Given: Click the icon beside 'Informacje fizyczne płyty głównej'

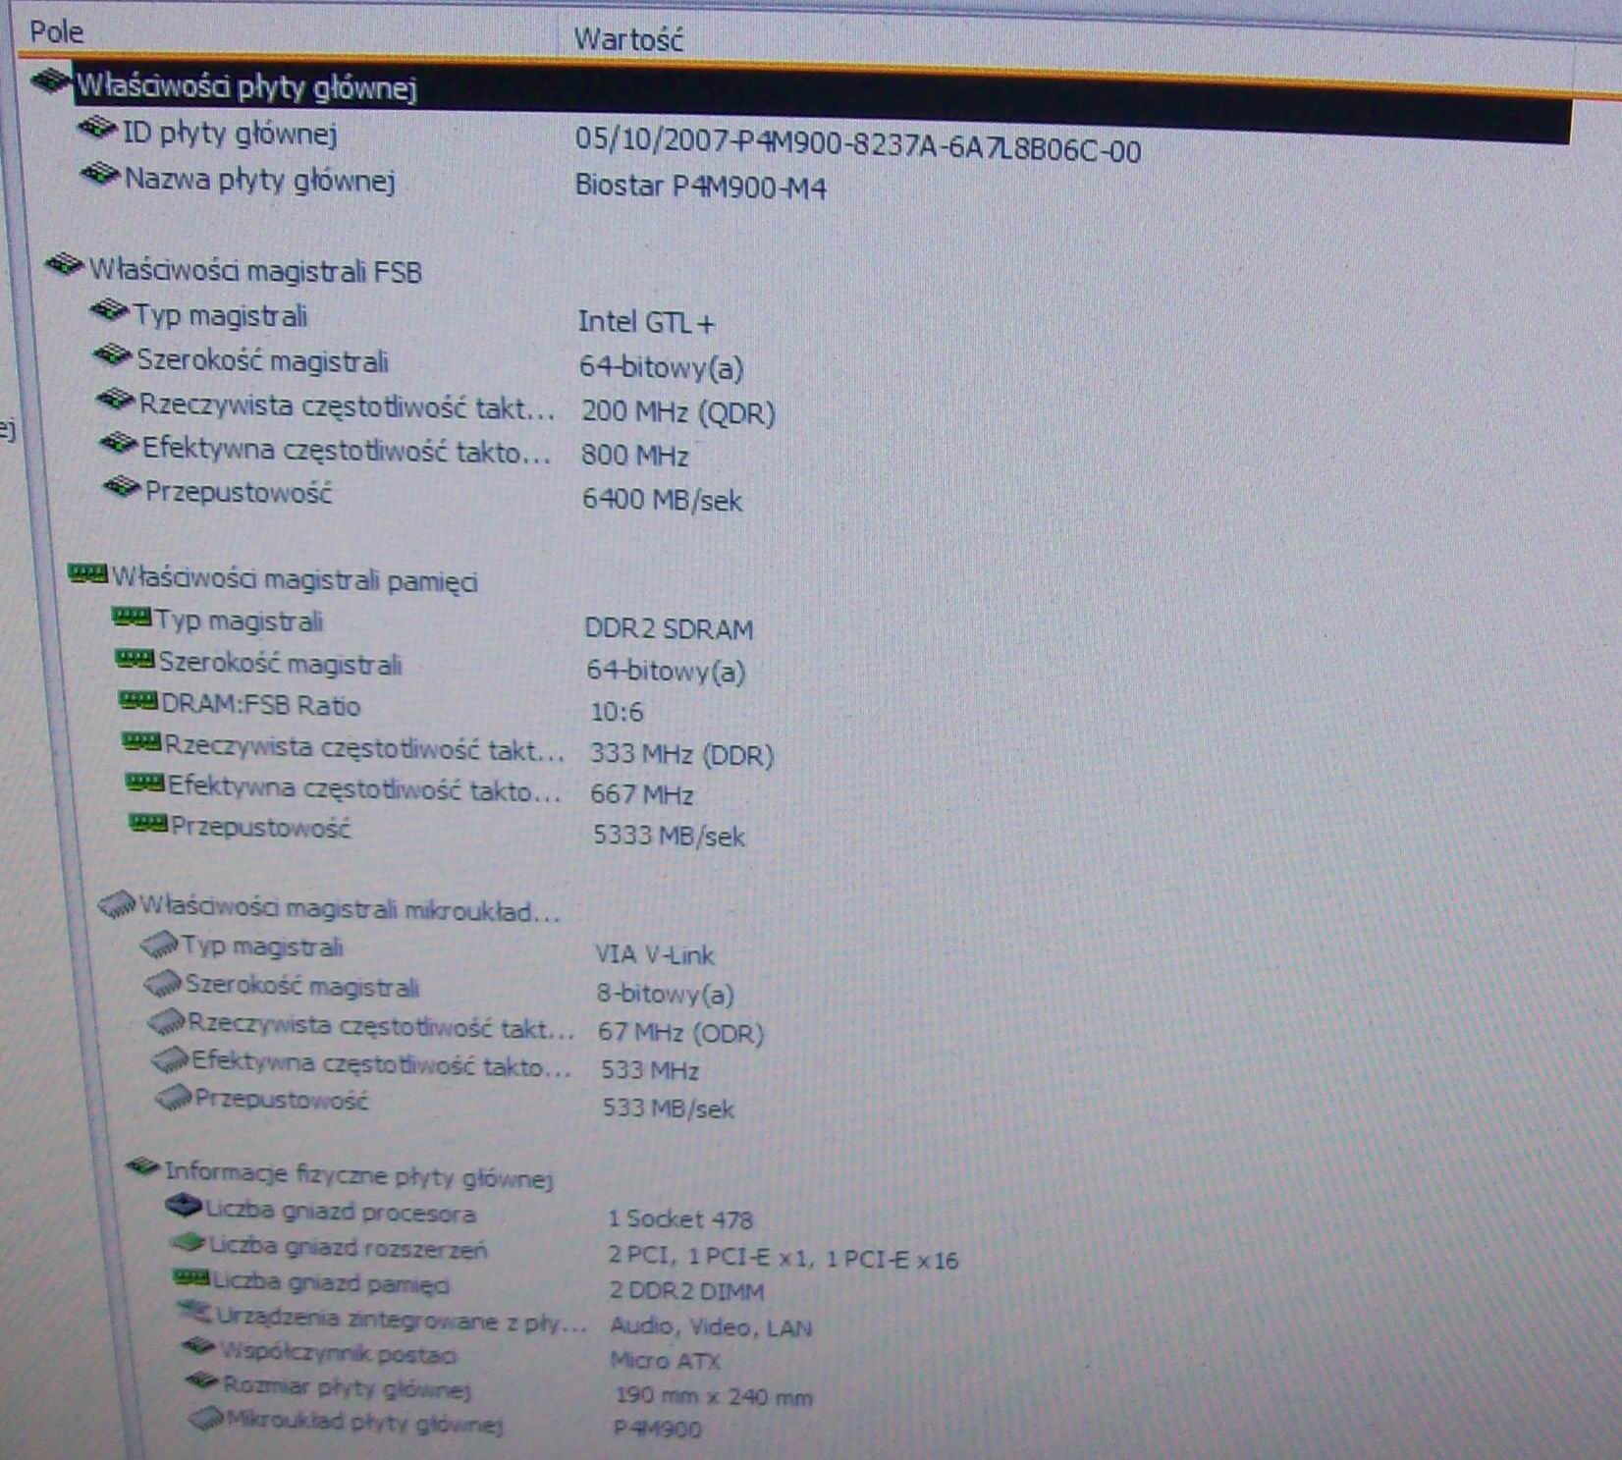Looking at the screenshot, I should click(143, 1166).
